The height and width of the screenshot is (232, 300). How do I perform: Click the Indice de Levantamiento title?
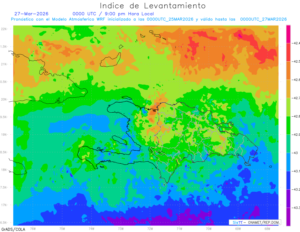point(153,6)
